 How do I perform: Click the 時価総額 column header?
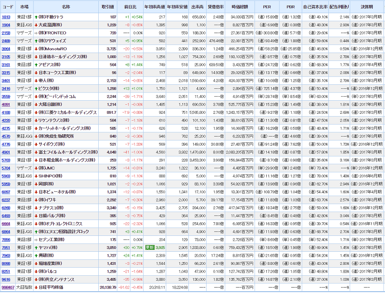coord(240,7)
